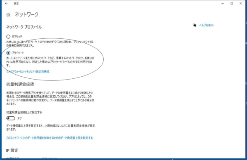Screen dimensions: 247x160
Task: Click the back arrow in the title bar
Action: tap(6, 3)
